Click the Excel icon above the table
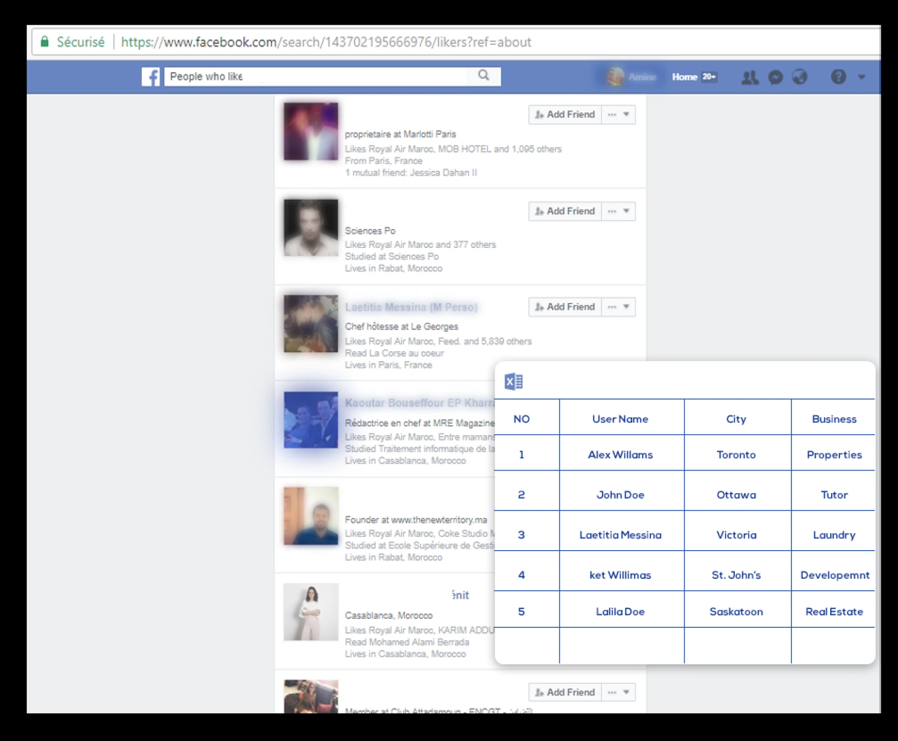898x741 pixels. [513, 381]
